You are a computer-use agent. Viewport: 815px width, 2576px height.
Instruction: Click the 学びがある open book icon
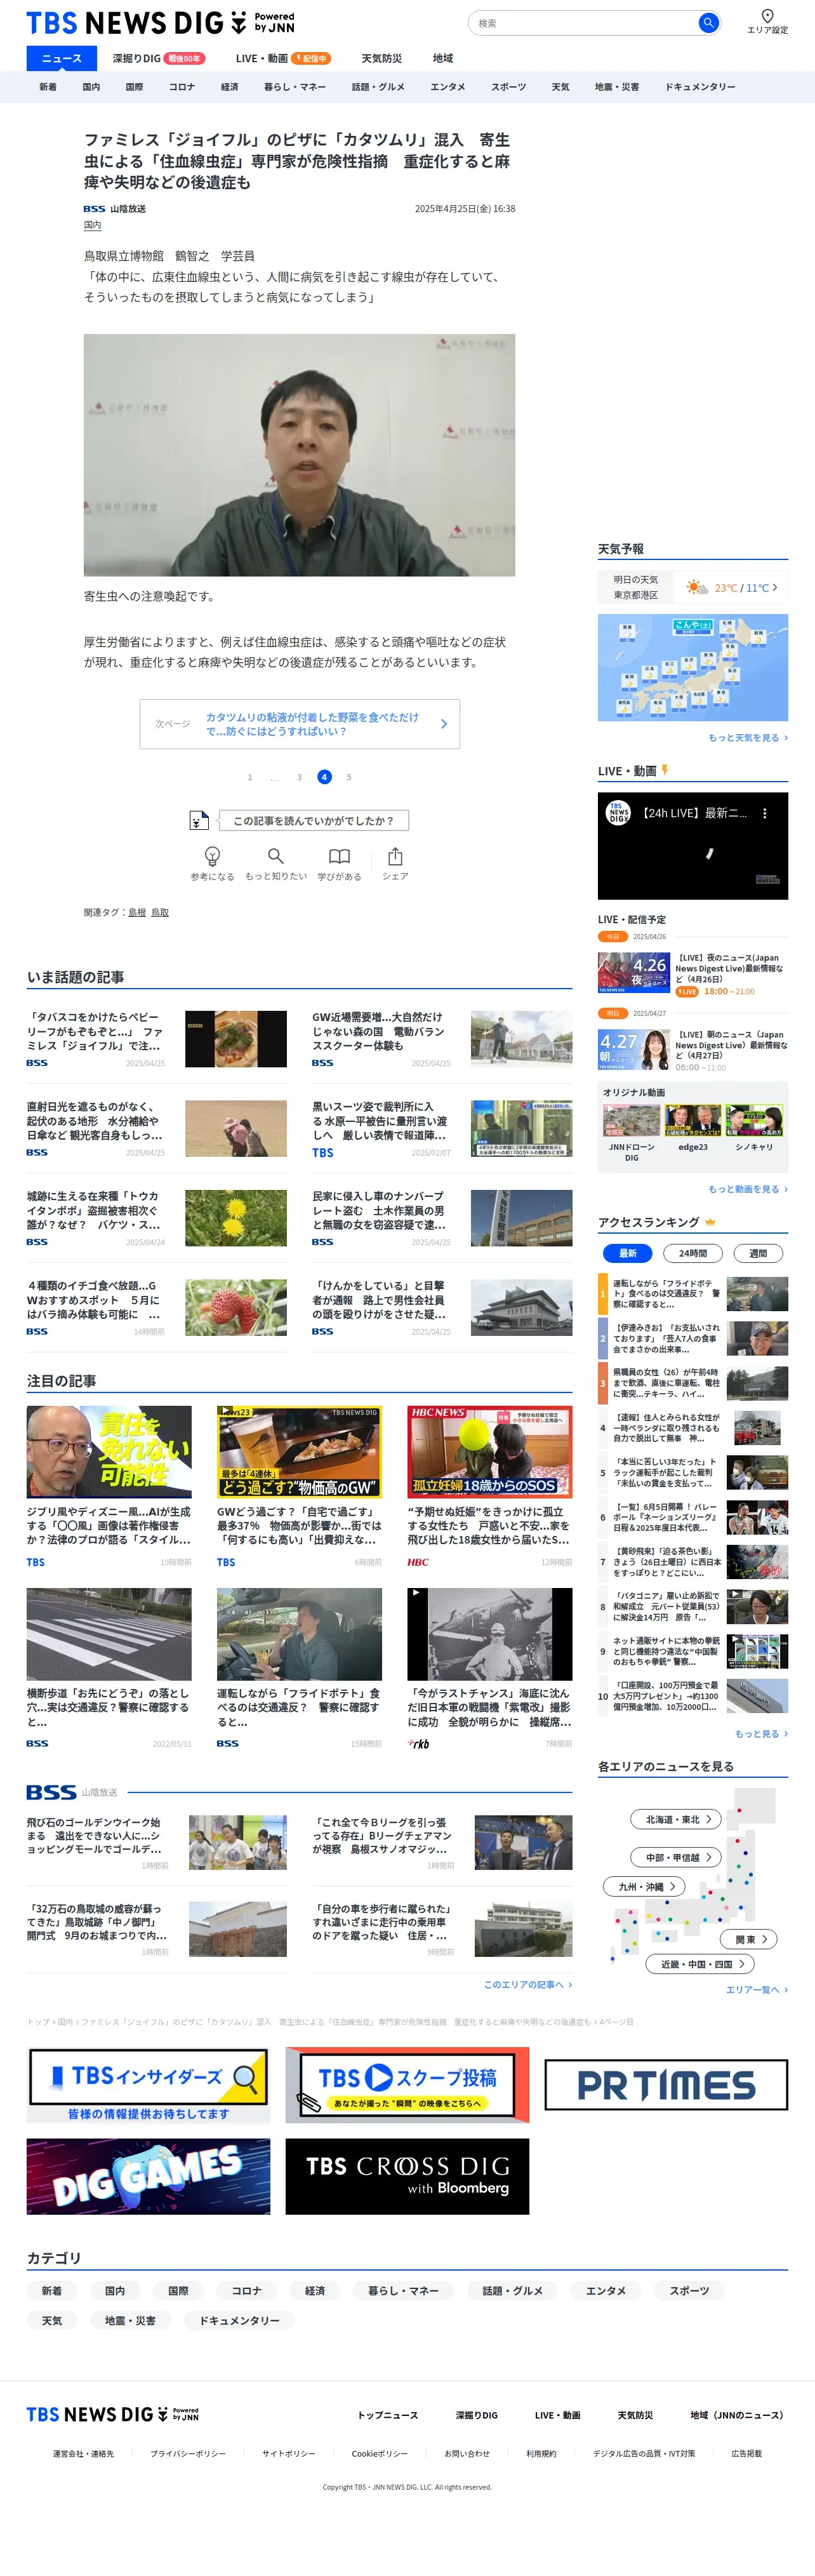(340, 856)
